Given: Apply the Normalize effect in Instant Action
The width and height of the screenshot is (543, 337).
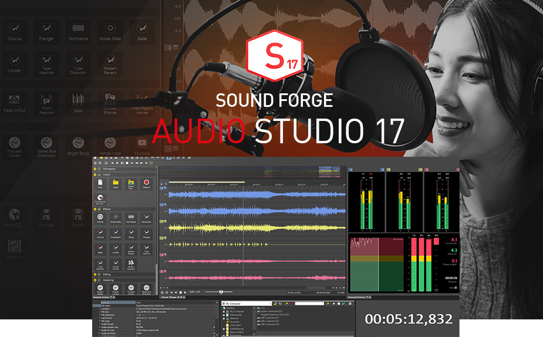Looking at the screenshot, I should 131,217.
